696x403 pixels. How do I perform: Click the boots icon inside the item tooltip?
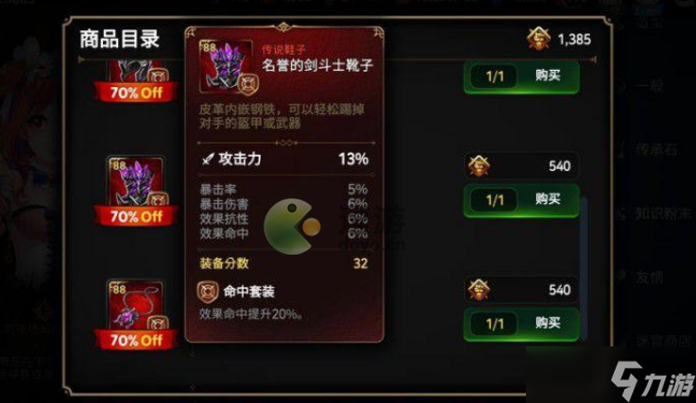[226, 67]
